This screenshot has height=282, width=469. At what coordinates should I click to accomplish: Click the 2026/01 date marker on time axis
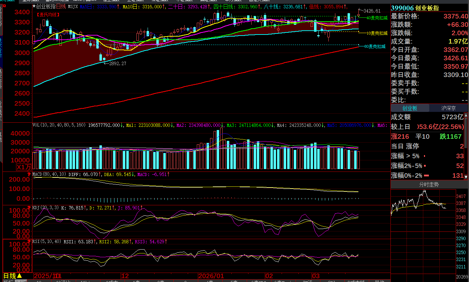[211, 276]
